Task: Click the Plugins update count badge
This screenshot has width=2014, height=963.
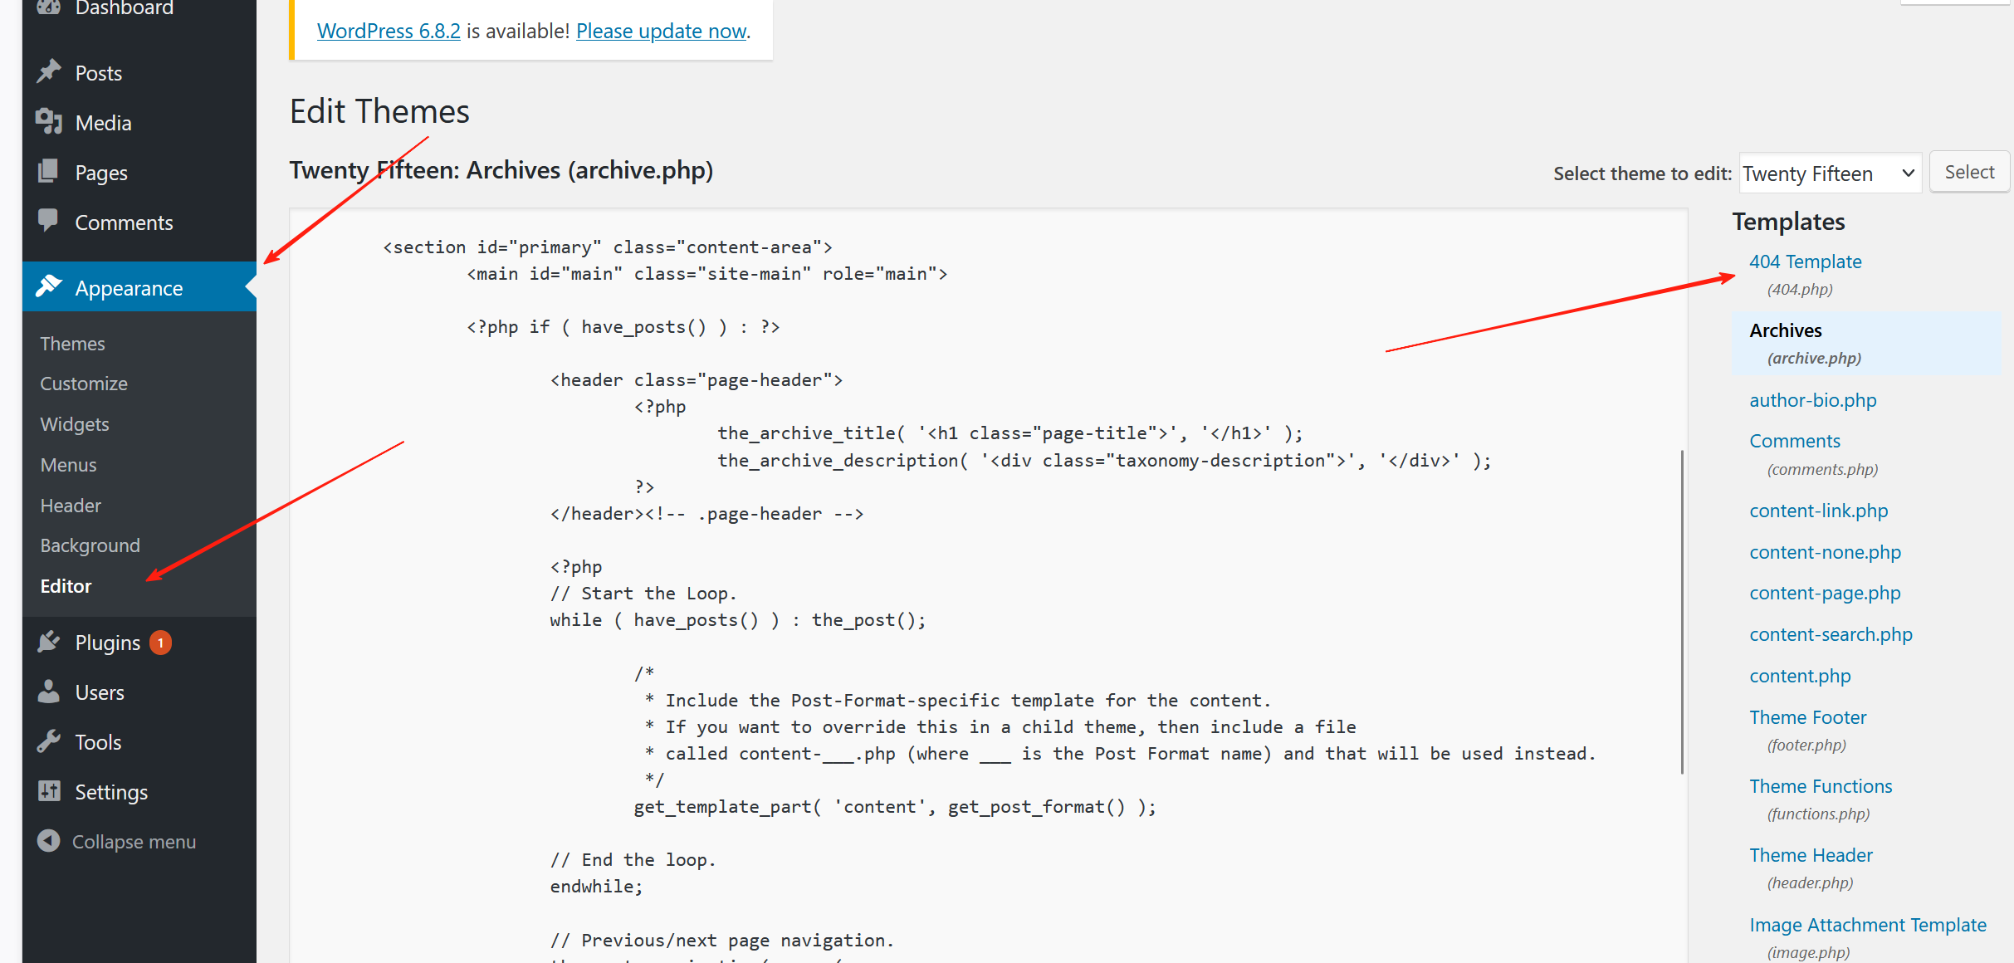Action: click(x=160, y=643)
